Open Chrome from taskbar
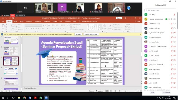This screenshot has height=100, width=178. coord(24,98)
